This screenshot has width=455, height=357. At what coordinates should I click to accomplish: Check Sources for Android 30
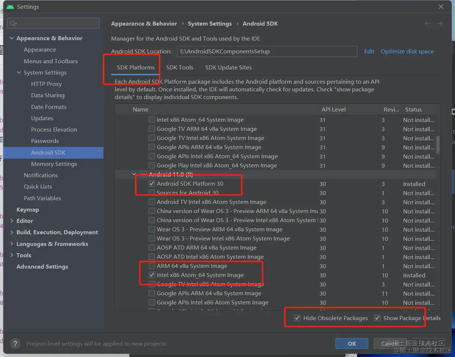click(152, 193)
